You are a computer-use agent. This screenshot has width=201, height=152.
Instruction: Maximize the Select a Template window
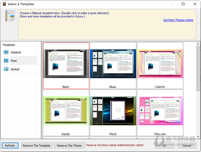point(183,4)
